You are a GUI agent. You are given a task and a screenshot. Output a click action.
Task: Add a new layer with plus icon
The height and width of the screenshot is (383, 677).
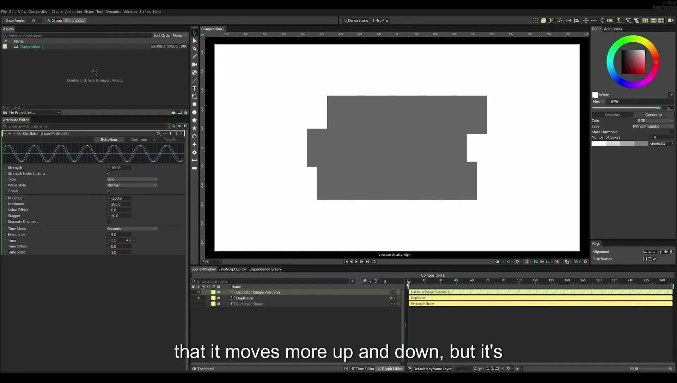pos(353,281)
